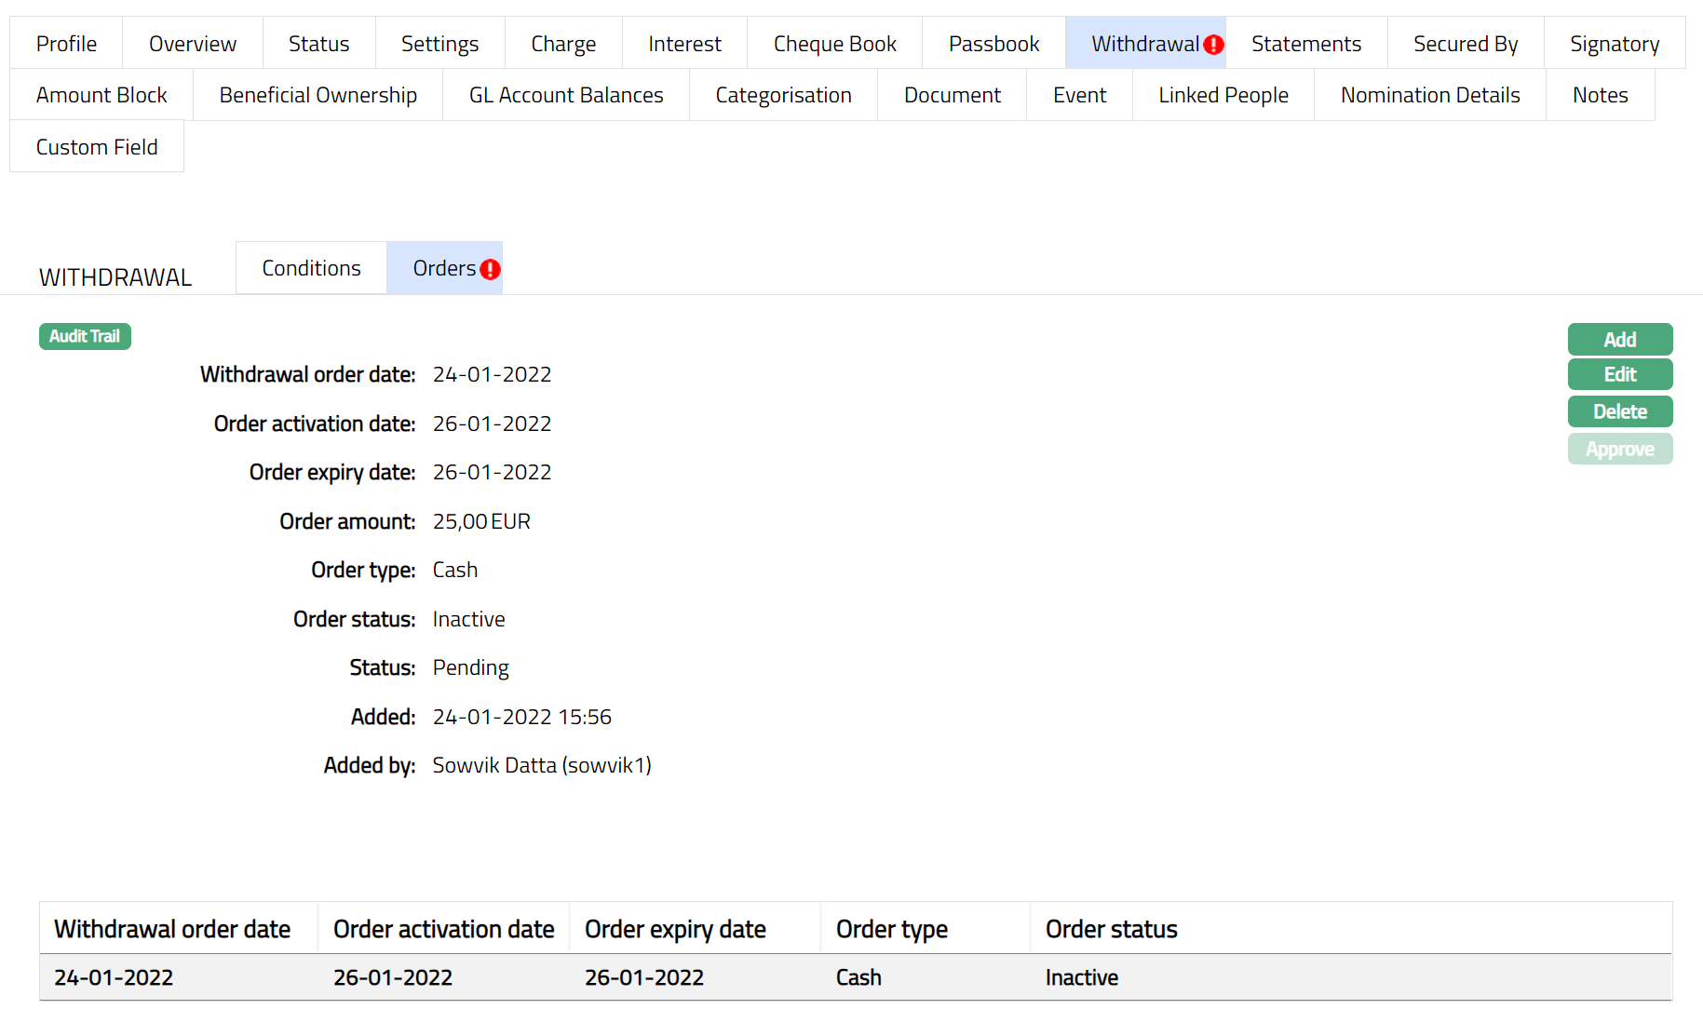The width and height of the screenshot is (1703, 1036).
Task: Go to the Cheque Book tab
Action: pos(834,44)
